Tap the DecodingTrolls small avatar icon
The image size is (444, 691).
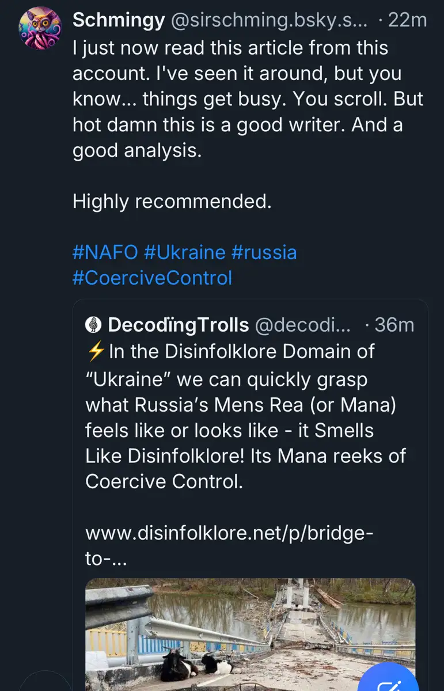(93, 325)
